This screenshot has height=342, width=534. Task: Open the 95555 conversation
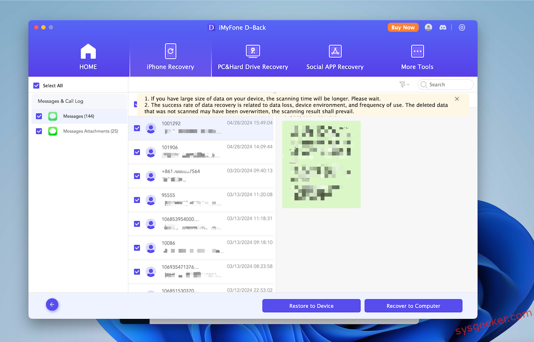pyautogui.click(x=201, y=200)
